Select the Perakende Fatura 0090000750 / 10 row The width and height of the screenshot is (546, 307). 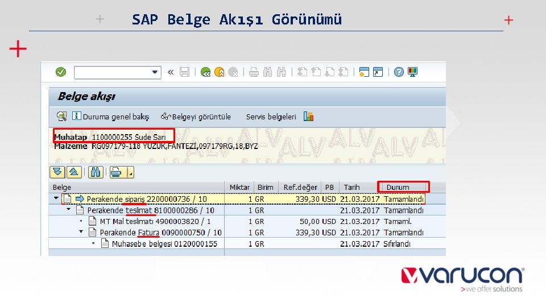247,233
